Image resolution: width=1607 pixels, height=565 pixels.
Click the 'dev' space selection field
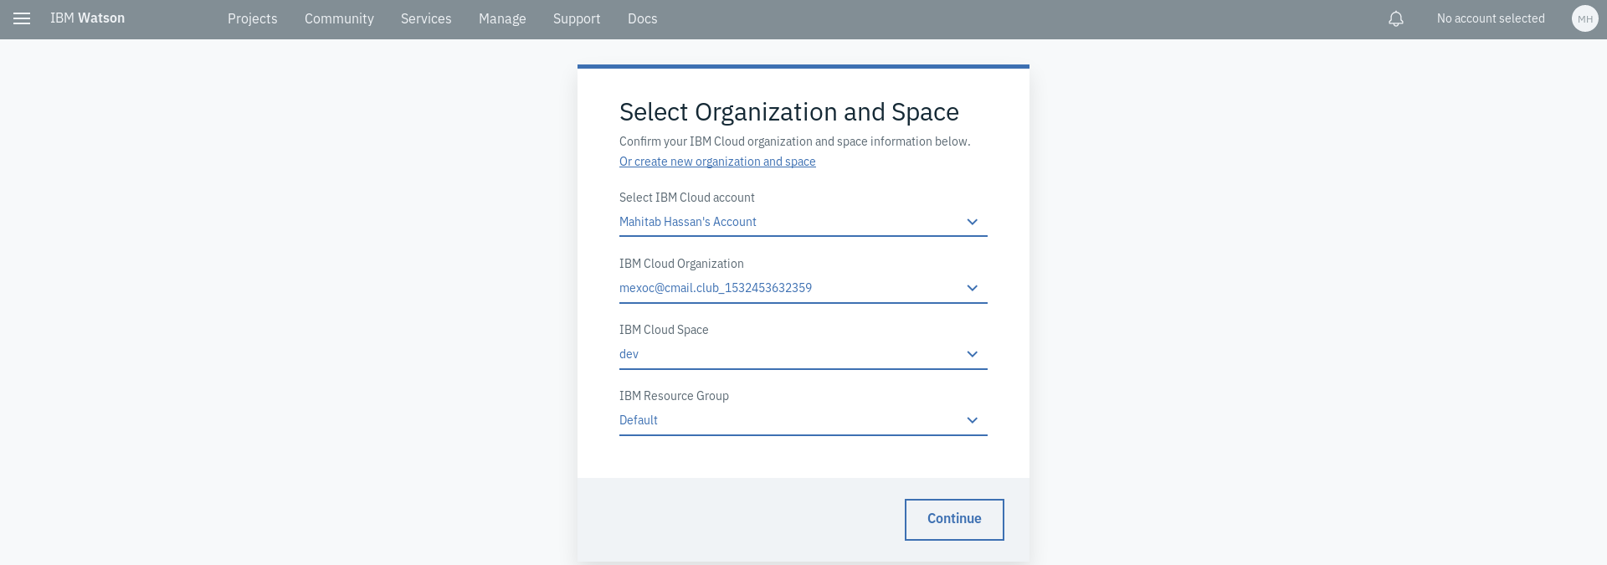pyautogui.click(x=803, y=354)
